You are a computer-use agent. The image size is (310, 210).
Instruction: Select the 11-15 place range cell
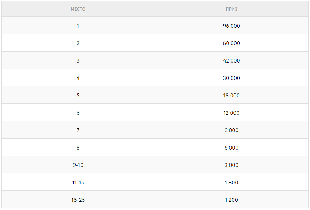[x=78, y=183]
